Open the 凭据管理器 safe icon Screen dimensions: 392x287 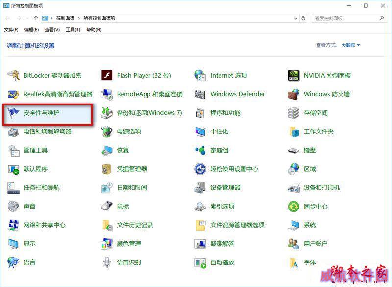coord(107,169)
